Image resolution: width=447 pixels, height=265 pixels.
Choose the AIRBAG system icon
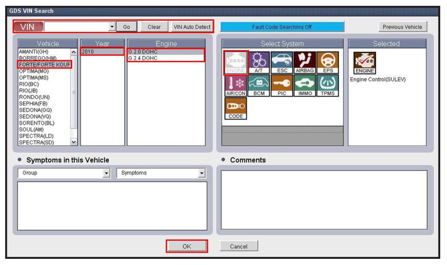[304, 62]
